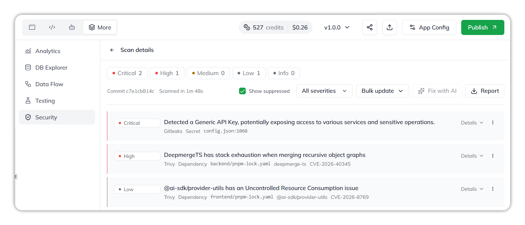Click the $0.26 cost indicator

300,27
